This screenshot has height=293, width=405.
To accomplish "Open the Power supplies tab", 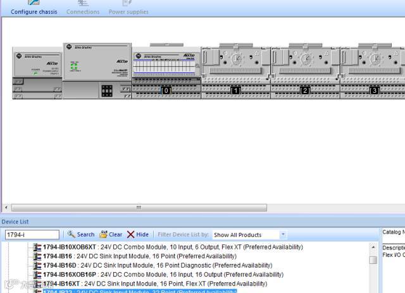I will click(x=128, y=8).
